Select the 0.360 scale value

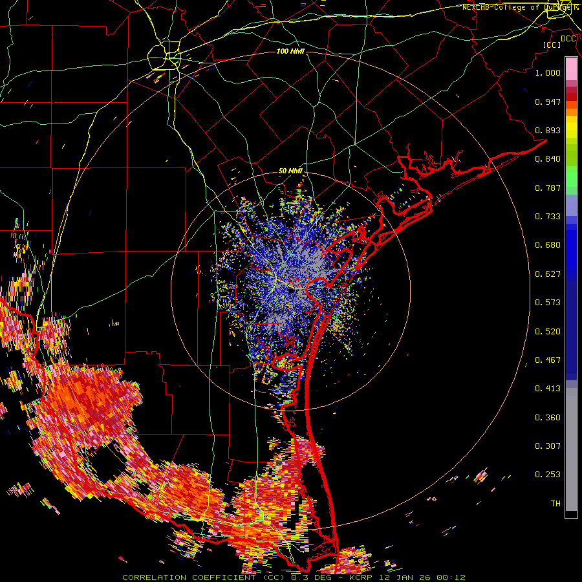click(x=548, y=418)
